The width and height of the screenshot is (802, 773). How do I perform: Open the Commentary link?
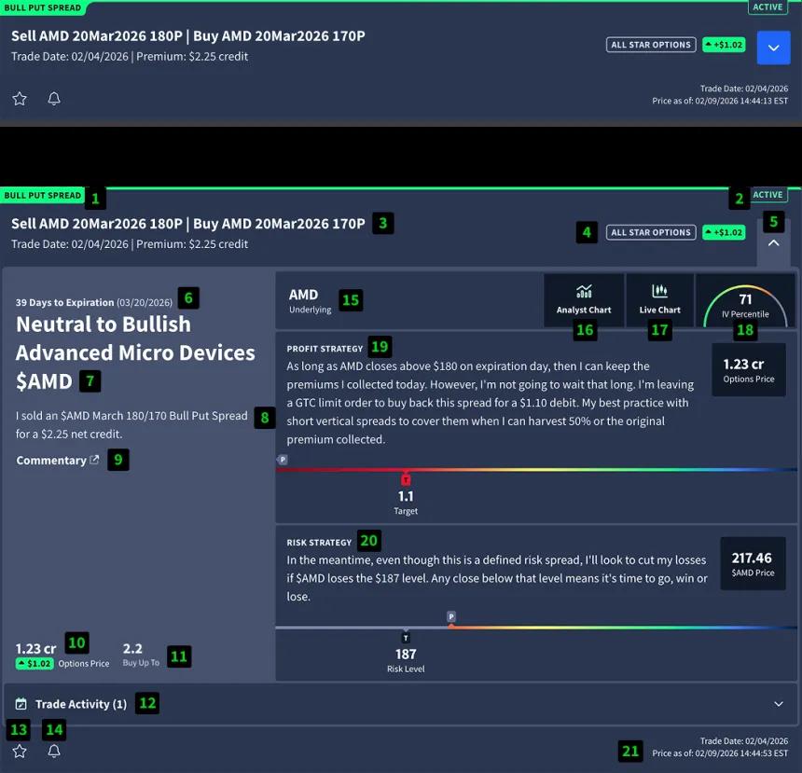tap(57, 461)
